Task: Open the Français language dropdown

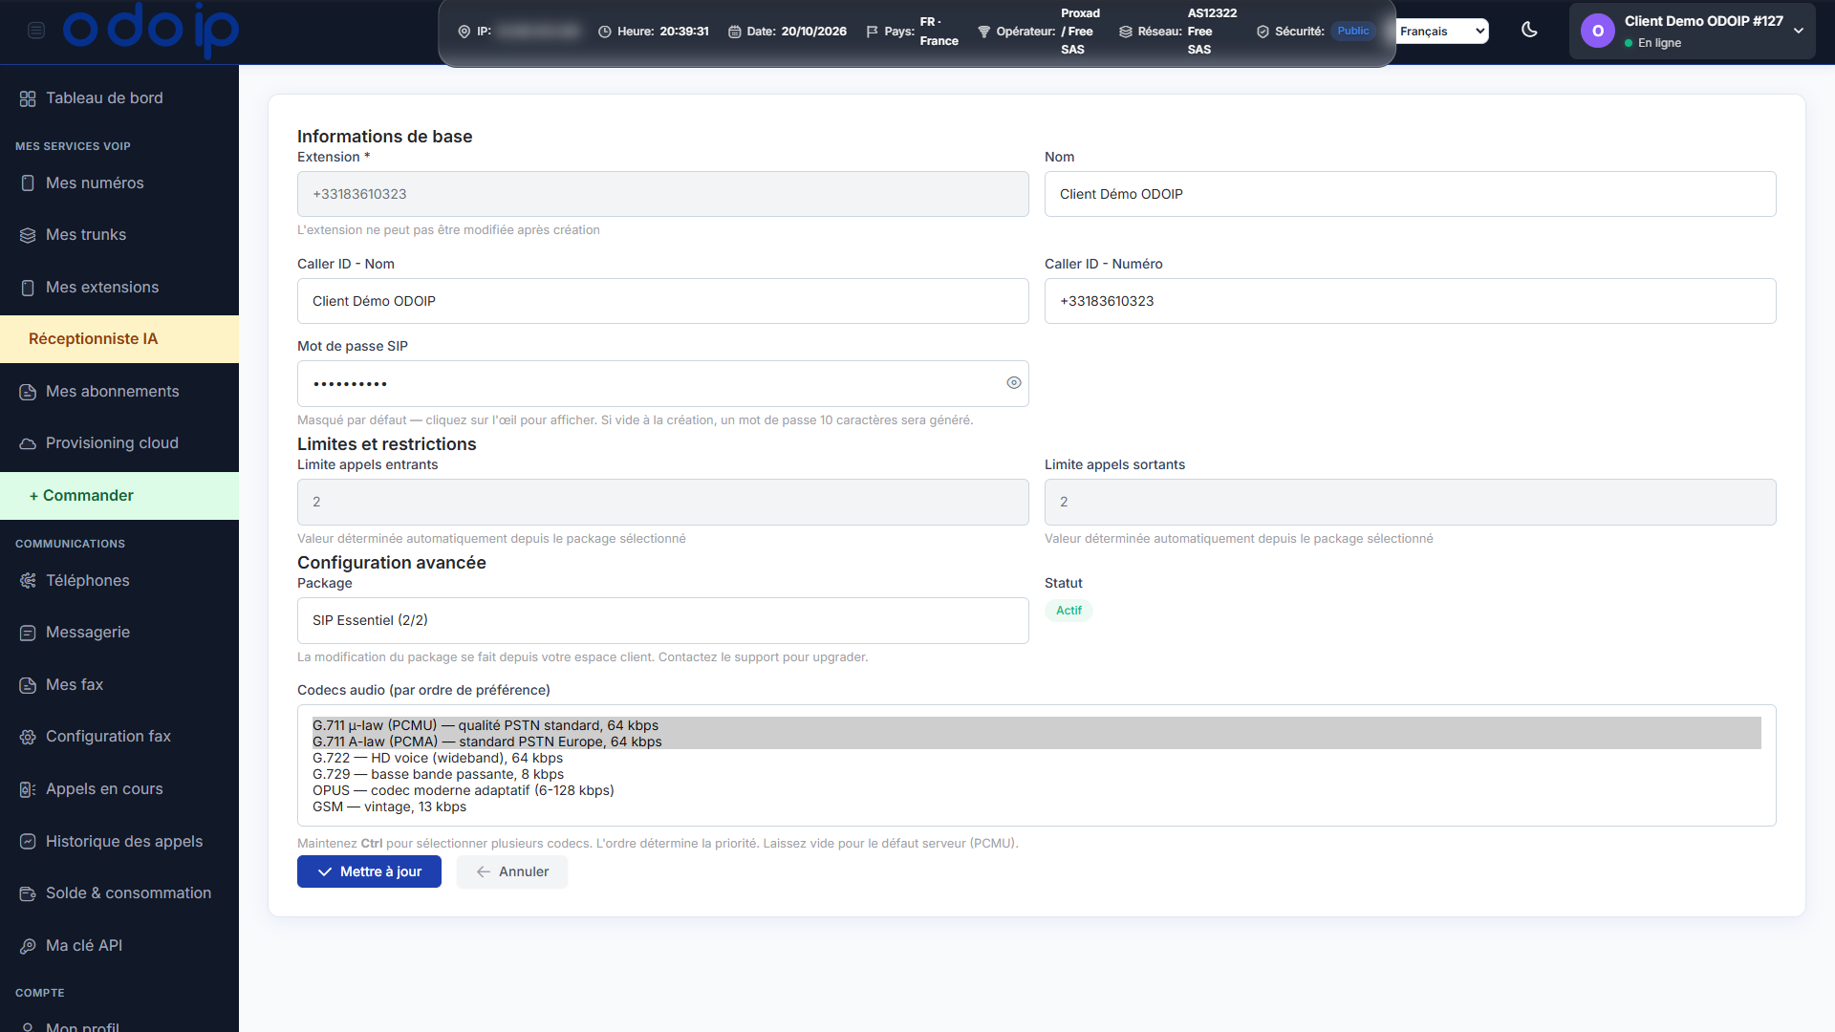Action: click(1442, 32)
